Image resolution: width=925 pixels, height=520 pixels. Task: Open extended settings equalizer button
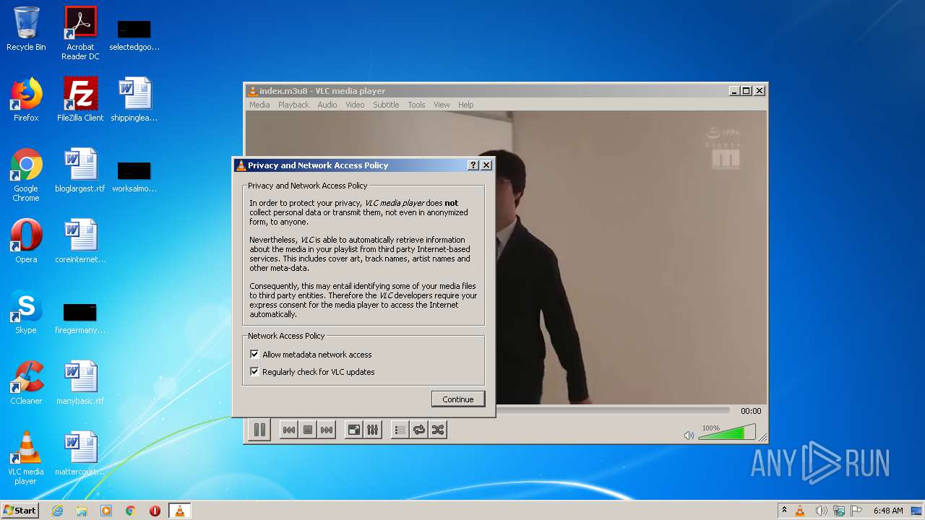coord(373,430)
